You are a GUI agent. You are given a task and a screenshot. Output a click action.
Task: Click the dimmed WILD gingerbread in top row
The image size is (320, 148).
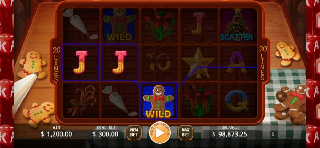pos(119,24)
